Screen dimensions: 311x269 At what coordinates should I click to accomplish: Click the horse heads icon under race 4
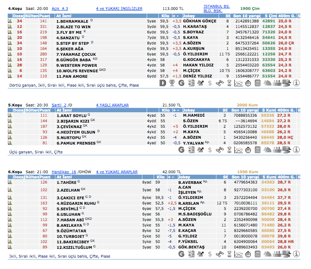tap(267, 83)
